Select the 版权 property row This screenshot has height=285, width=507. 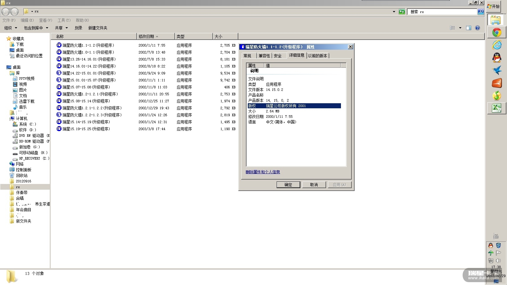[x=294, y=106]
